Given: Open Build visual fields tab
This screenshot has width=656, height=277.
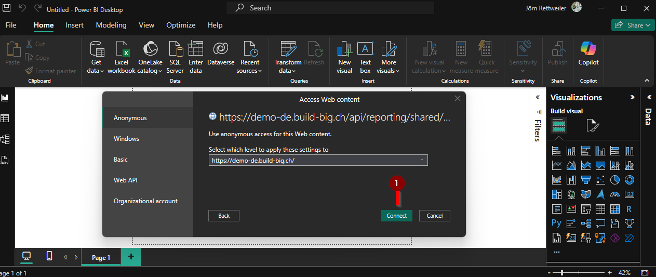Looking at the screenshot, I should 559,125.
